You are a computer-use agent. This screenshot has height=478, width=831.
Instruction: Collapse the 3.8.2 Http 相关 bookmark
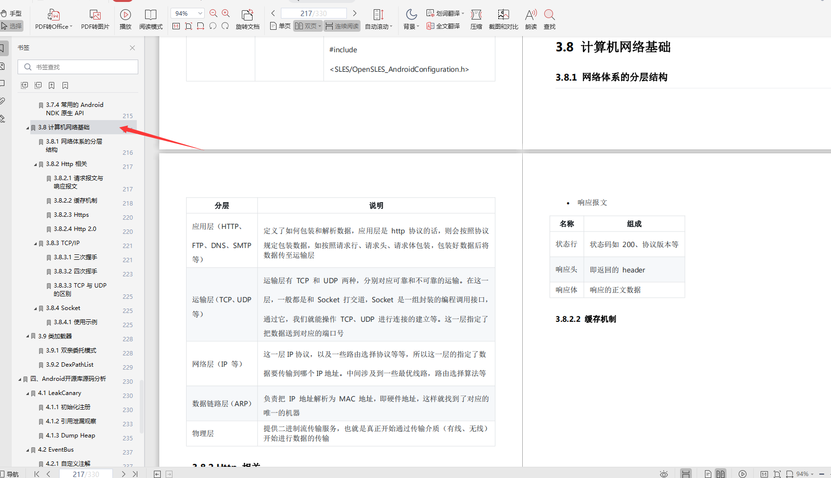click(35, 165)
